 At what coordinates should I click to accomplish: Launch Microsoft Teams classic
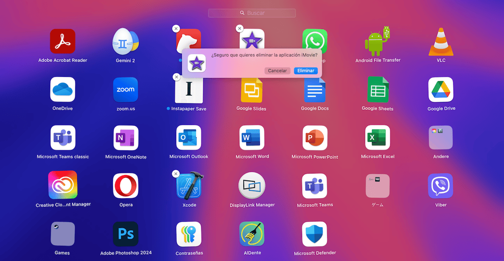(63, 138)
